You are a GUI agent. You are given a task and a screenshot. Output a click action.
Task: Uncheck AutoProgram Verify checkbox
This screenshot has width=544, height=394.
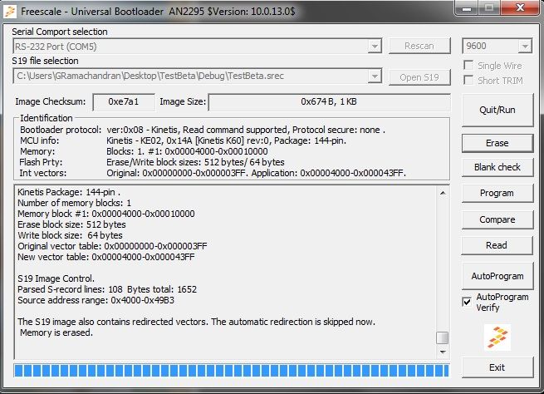point(467,302)
